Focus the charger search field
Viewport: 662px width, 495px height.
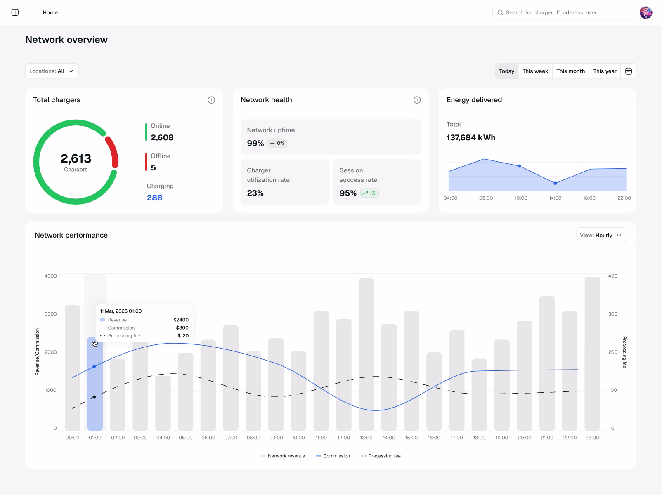[561, 12]
